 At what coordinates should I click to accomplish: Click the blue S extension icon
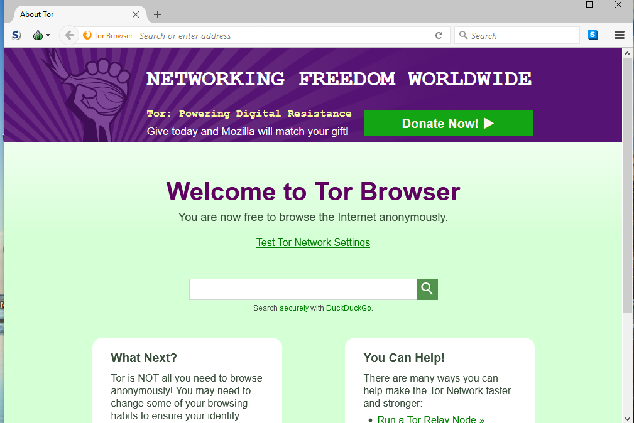tap(593, 35)
